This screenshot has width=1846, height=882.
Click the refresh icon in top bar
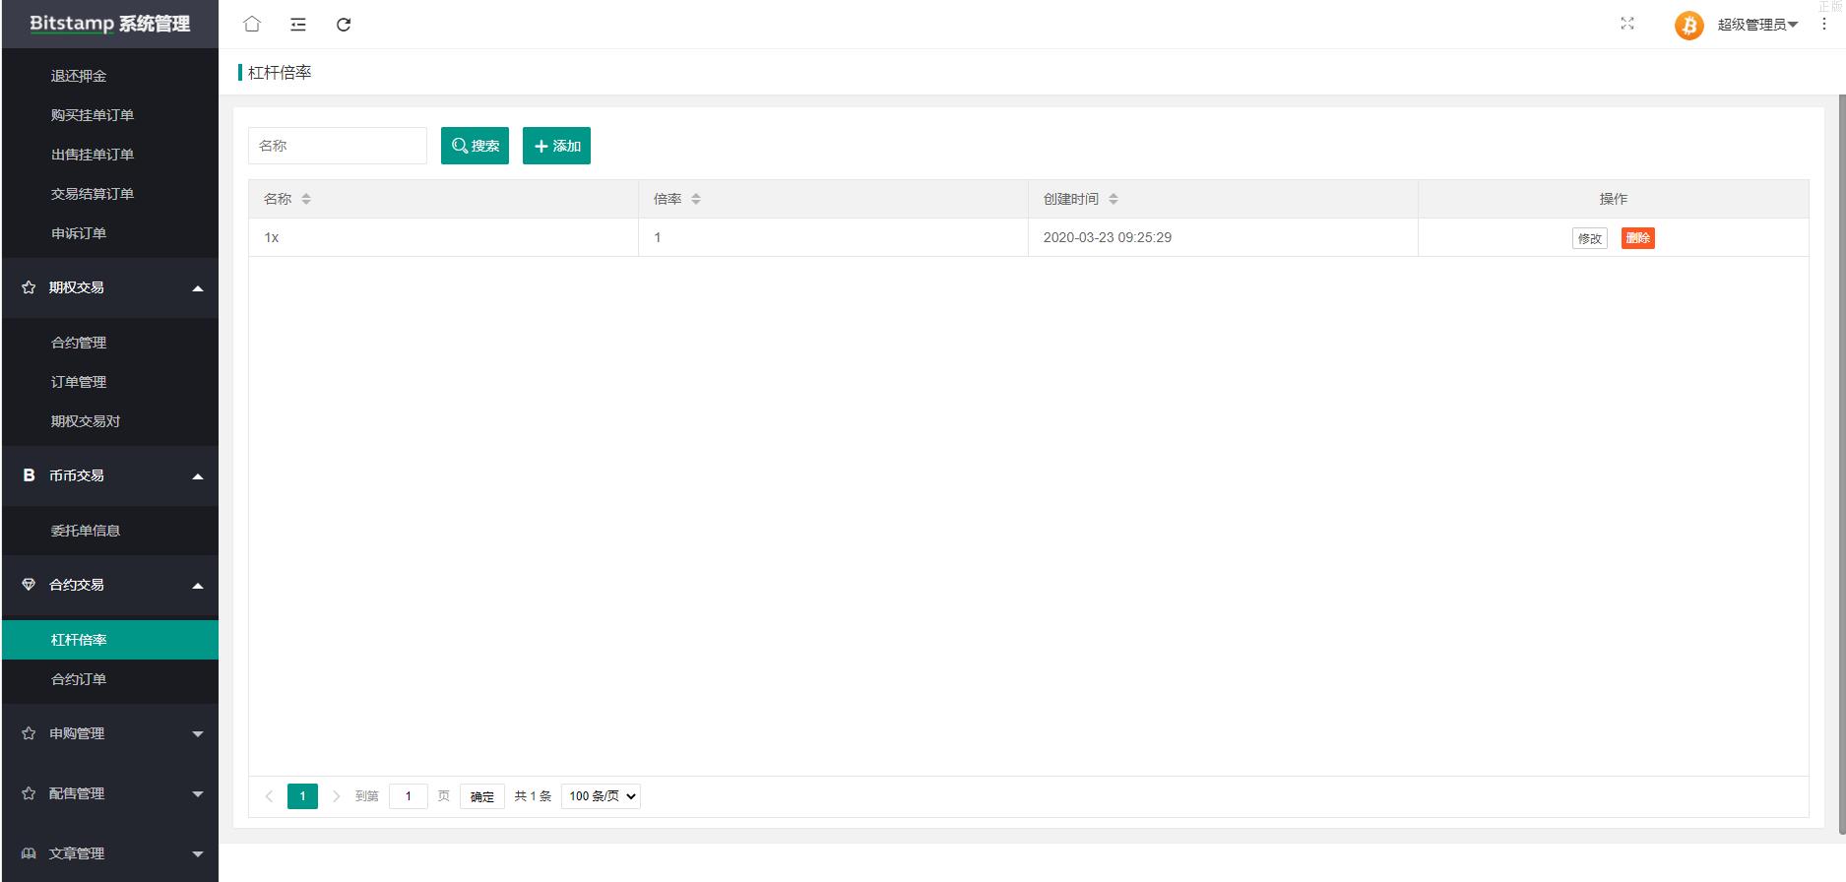coord(344,25)
